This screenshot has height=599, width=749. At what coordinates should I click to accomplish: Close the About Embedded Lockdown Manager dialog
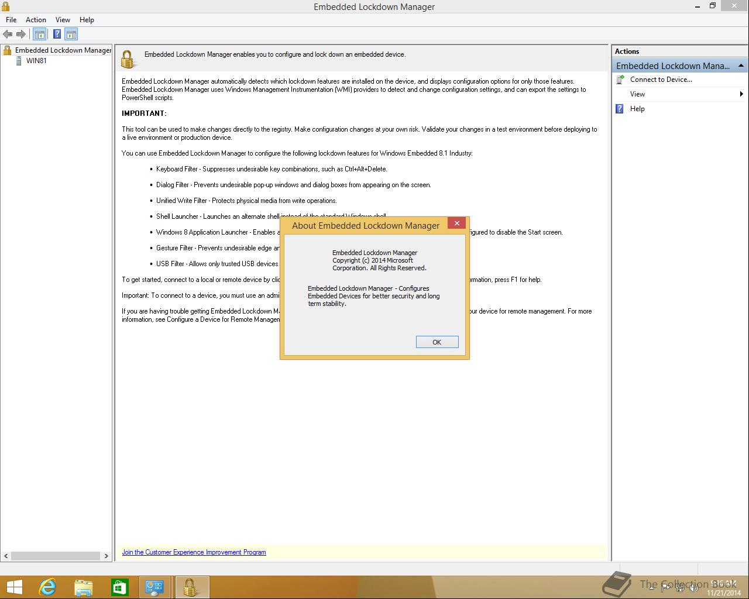[457, 223]
